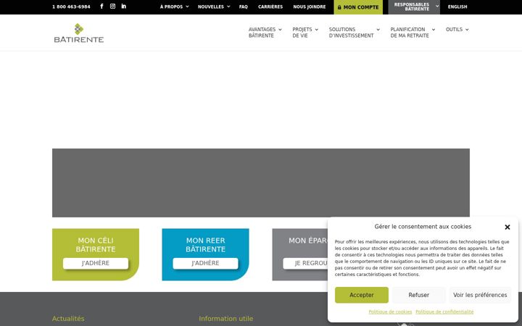Expand the À propos chevron
522x326 pixels.
pos(187,7)
